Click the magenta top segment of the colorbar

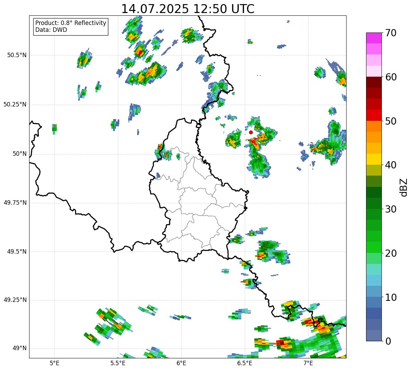tap(374, 38)
